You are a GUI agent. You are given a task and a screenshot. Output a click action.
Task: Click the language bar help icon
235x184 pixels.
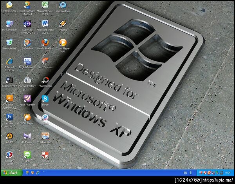tap(191, 173)
